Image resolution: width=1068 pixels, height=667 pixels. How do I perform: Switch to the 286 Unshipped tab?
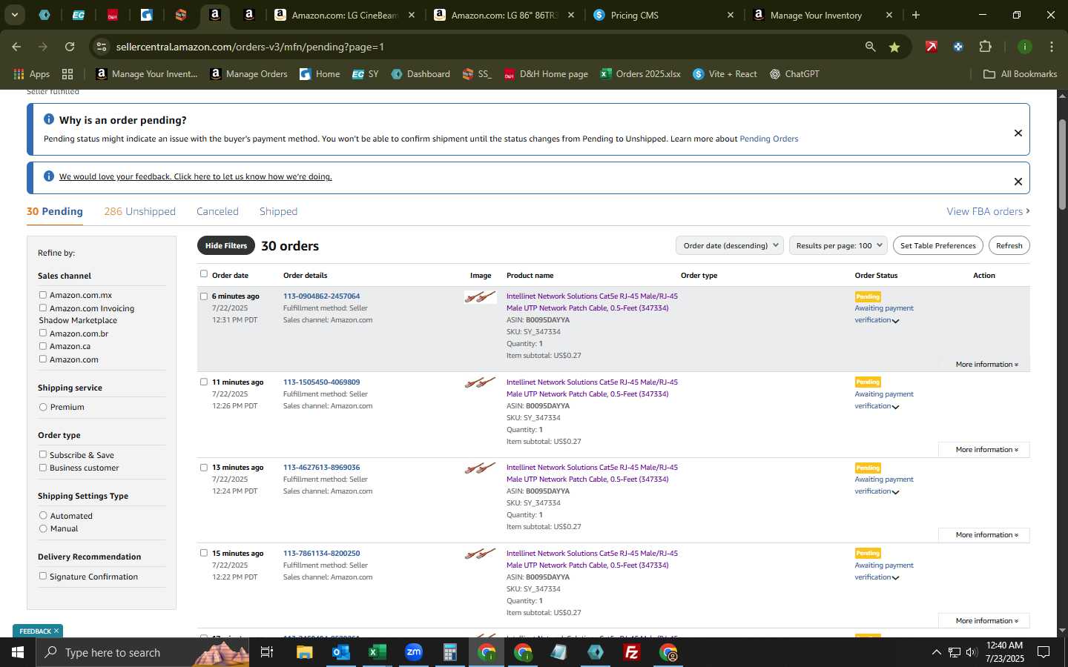coord(140,211)
